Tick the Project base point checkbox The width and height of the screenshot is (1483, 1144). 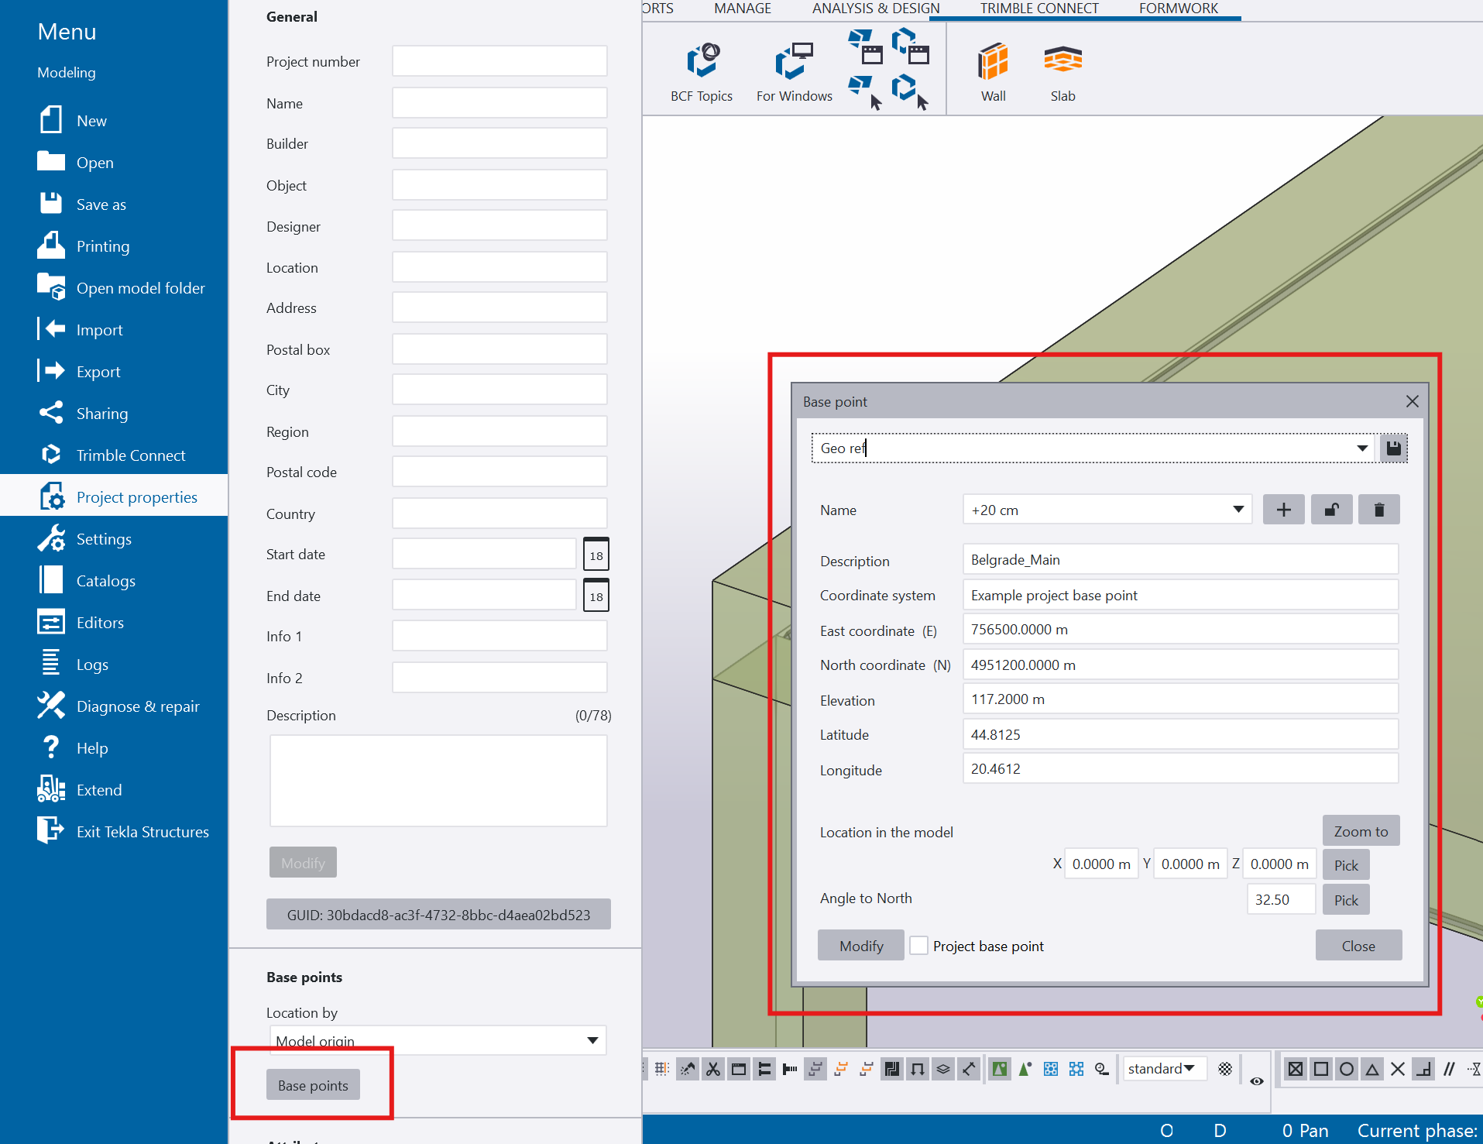[918, 946]
